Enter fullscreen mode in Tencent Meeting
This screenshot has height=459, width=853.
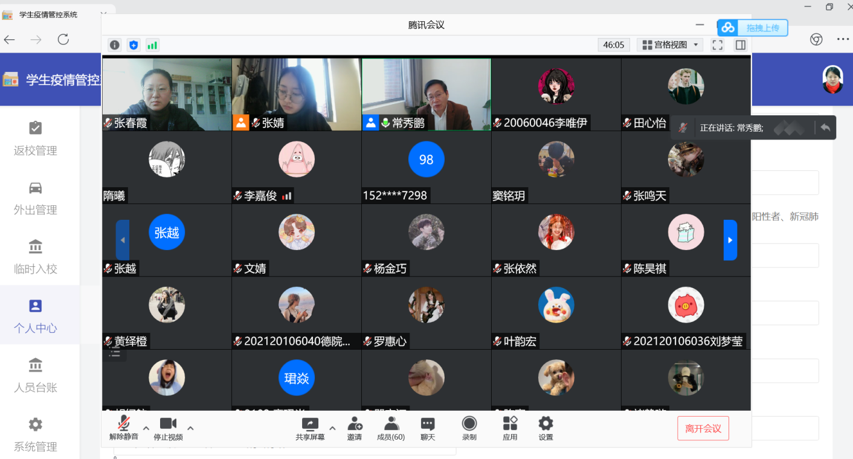coord(718,45)
